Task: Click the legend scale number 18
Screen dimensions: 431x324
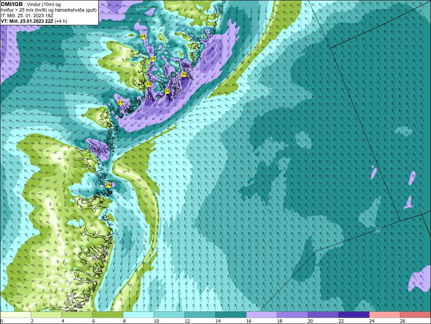Action: 280,321
